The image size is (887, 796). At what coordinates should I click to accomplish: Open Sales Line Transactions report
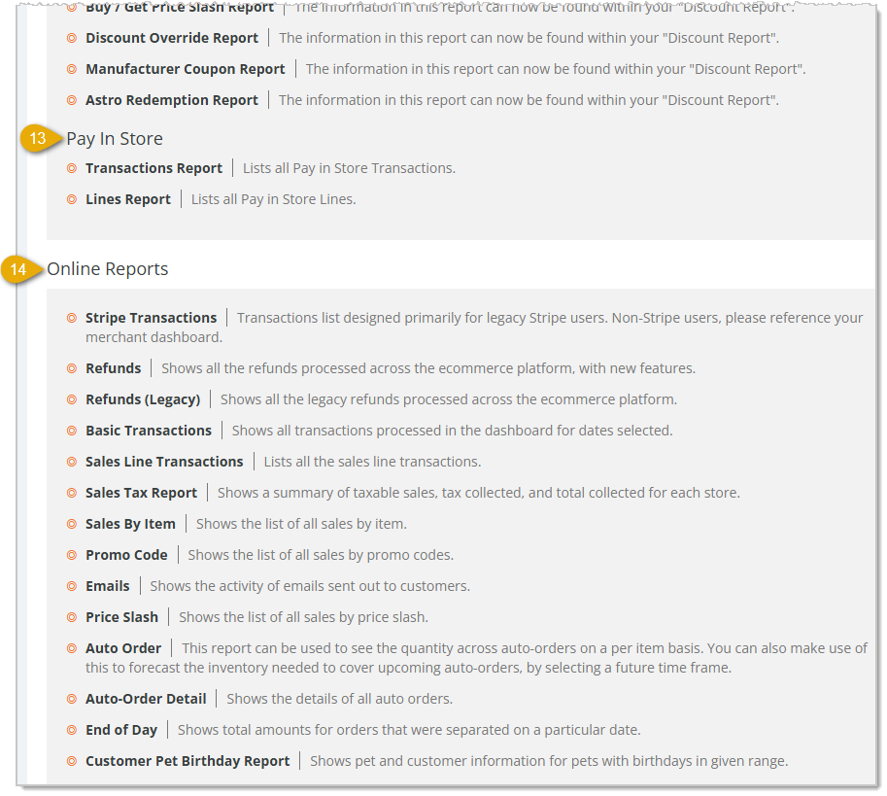coord(164,462)
